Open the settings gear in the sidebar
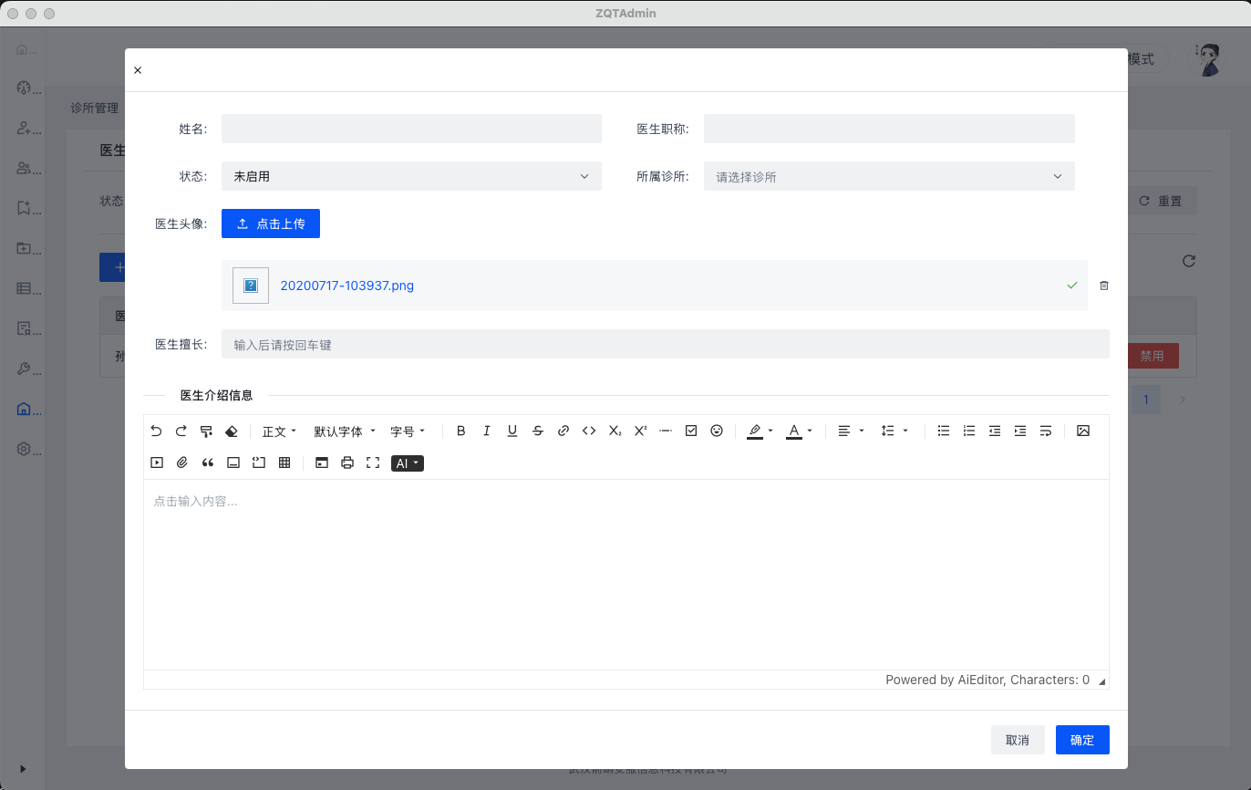Image resolution: width=1251 pixels, height=790 pixels. pos(25,449)
